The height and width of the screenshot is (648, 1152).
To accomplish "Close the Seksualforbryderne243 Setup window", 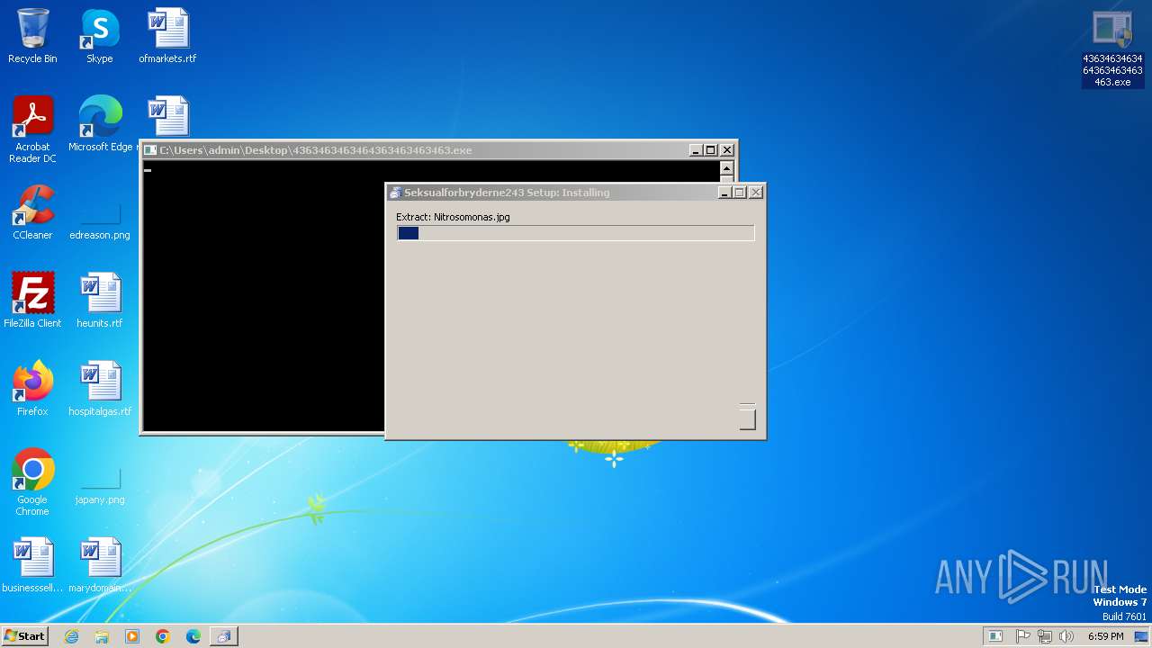I will [x=756, y=193].
